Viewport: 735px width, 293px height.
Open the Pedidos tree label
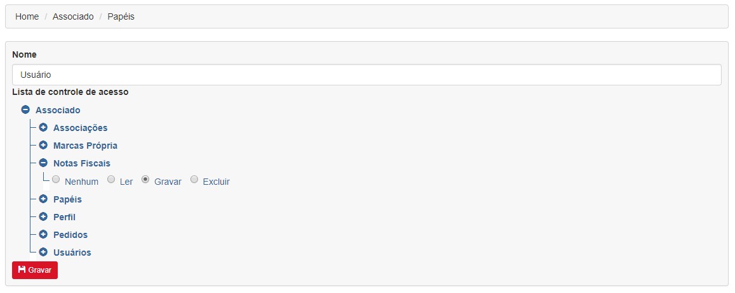(70, 235)
